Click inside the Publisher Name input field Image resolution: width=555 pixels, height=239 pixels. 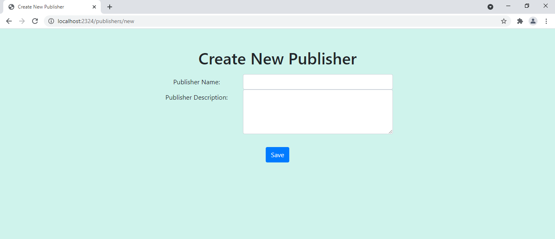pyautogui.click(x=317, y=81)
